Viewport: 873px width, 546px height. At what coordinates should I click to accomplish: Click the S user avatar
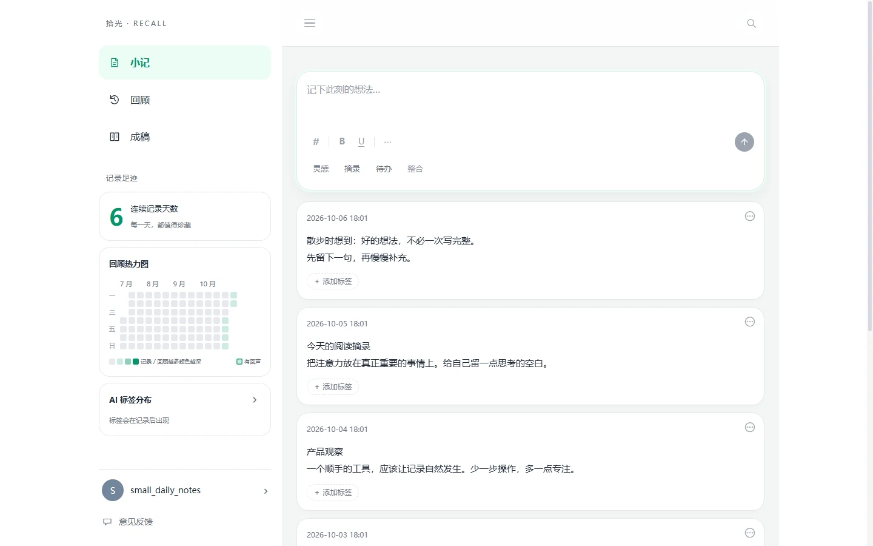(113, 490)
